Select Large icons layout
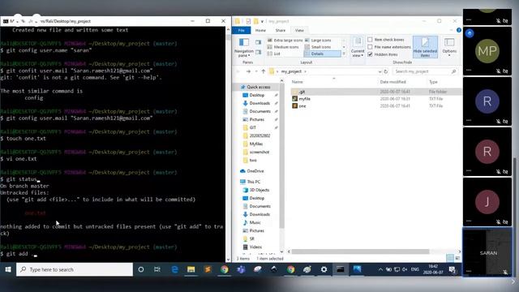This screenshot has width=519, height=292. pyautogui.click(x=318, y=40)
